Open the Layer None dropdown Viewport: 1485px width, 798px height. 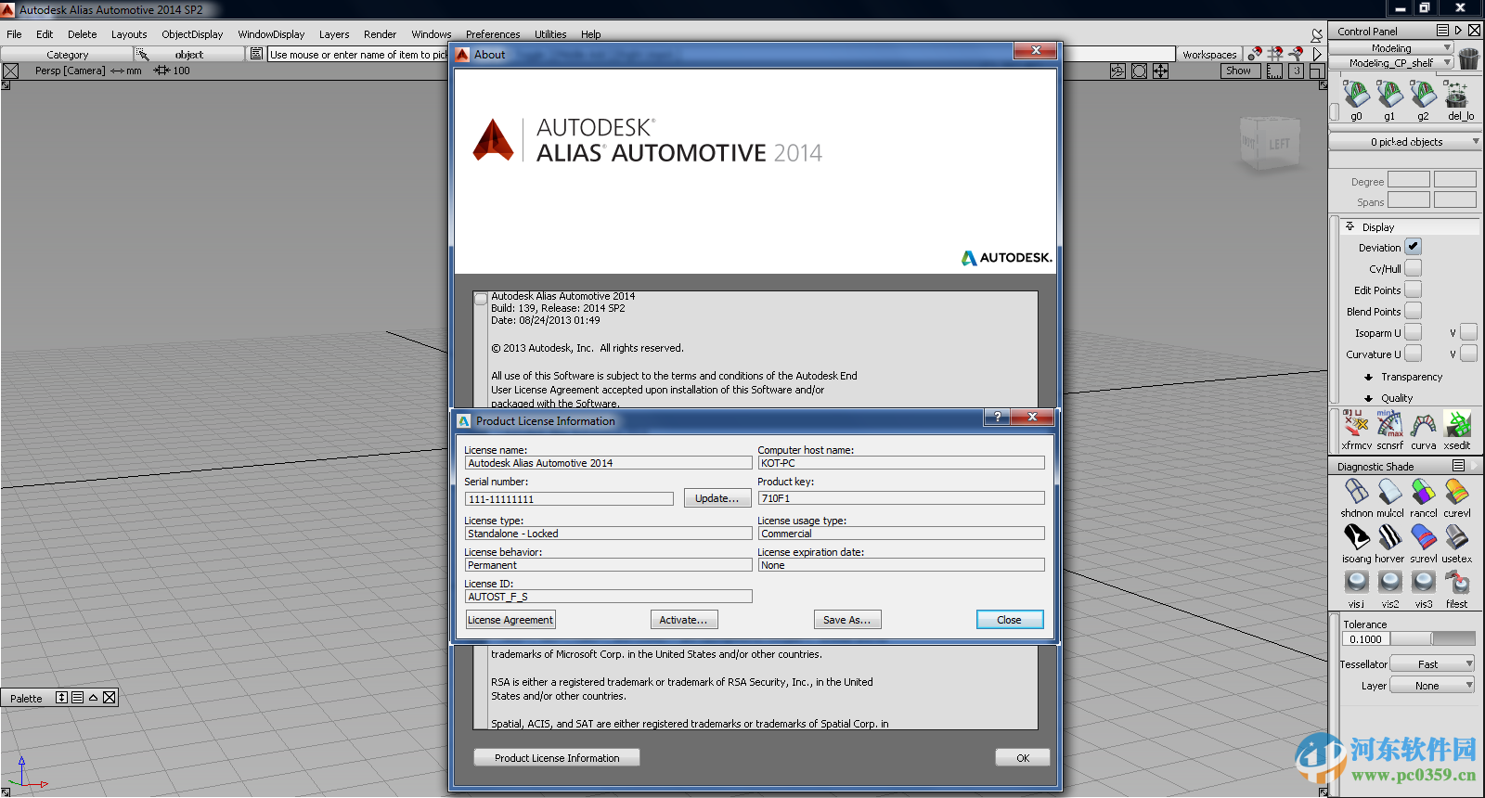(x=1432, y=685)
